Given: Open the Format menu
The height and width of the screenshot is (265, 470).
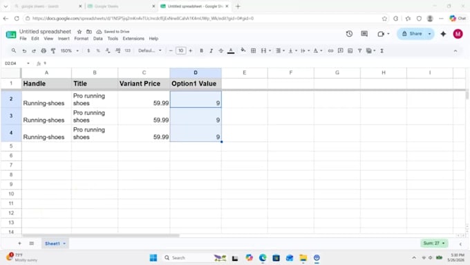Looking at the screenshot, I should pos(82,39).
